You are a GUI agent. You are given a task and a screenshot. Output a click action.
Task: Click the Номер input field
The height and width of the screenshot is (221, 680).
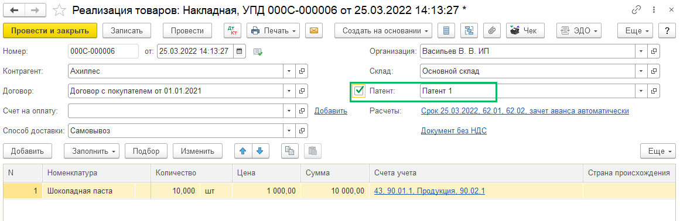103,51
